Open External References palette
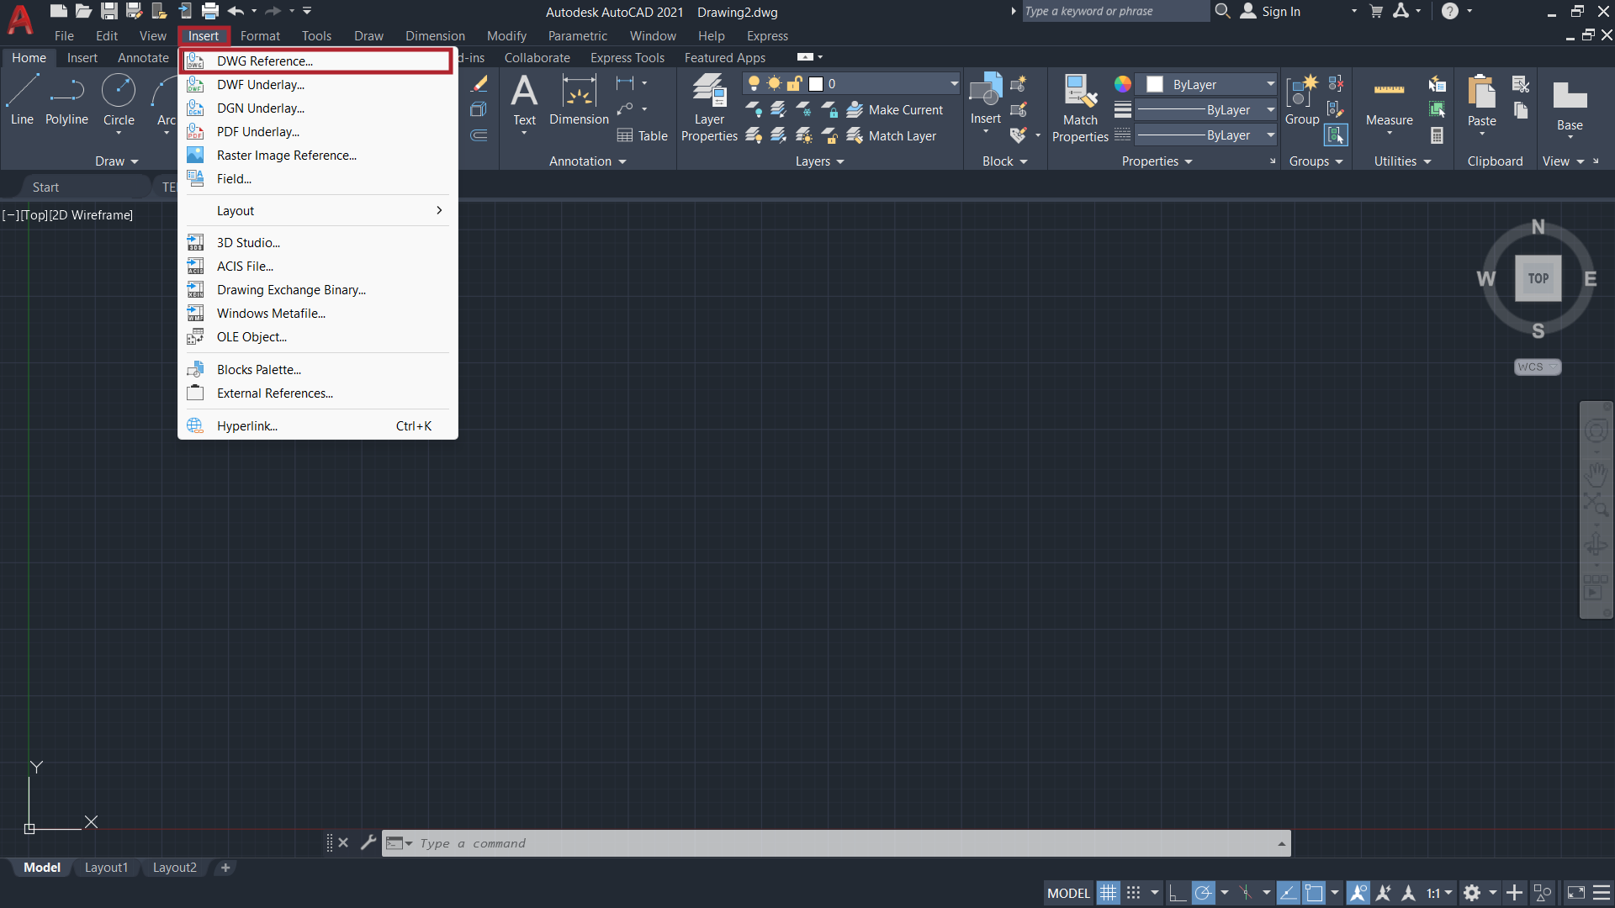The image size is (1615, 908). (274, 393)
